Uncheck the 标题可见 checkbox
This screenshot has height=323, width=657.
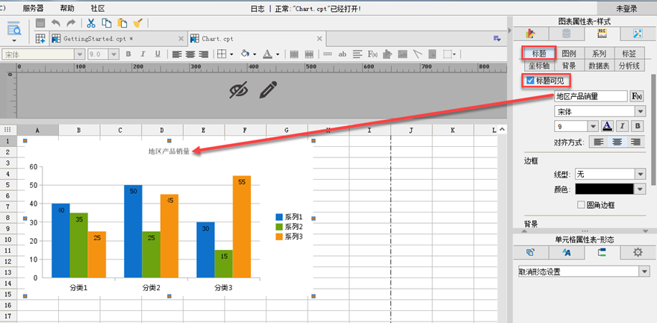click(530, 81)
